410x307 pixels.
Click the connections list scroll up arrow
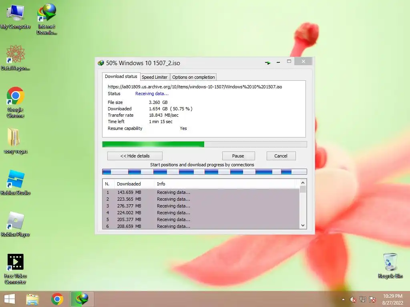[x=303, y=183]
